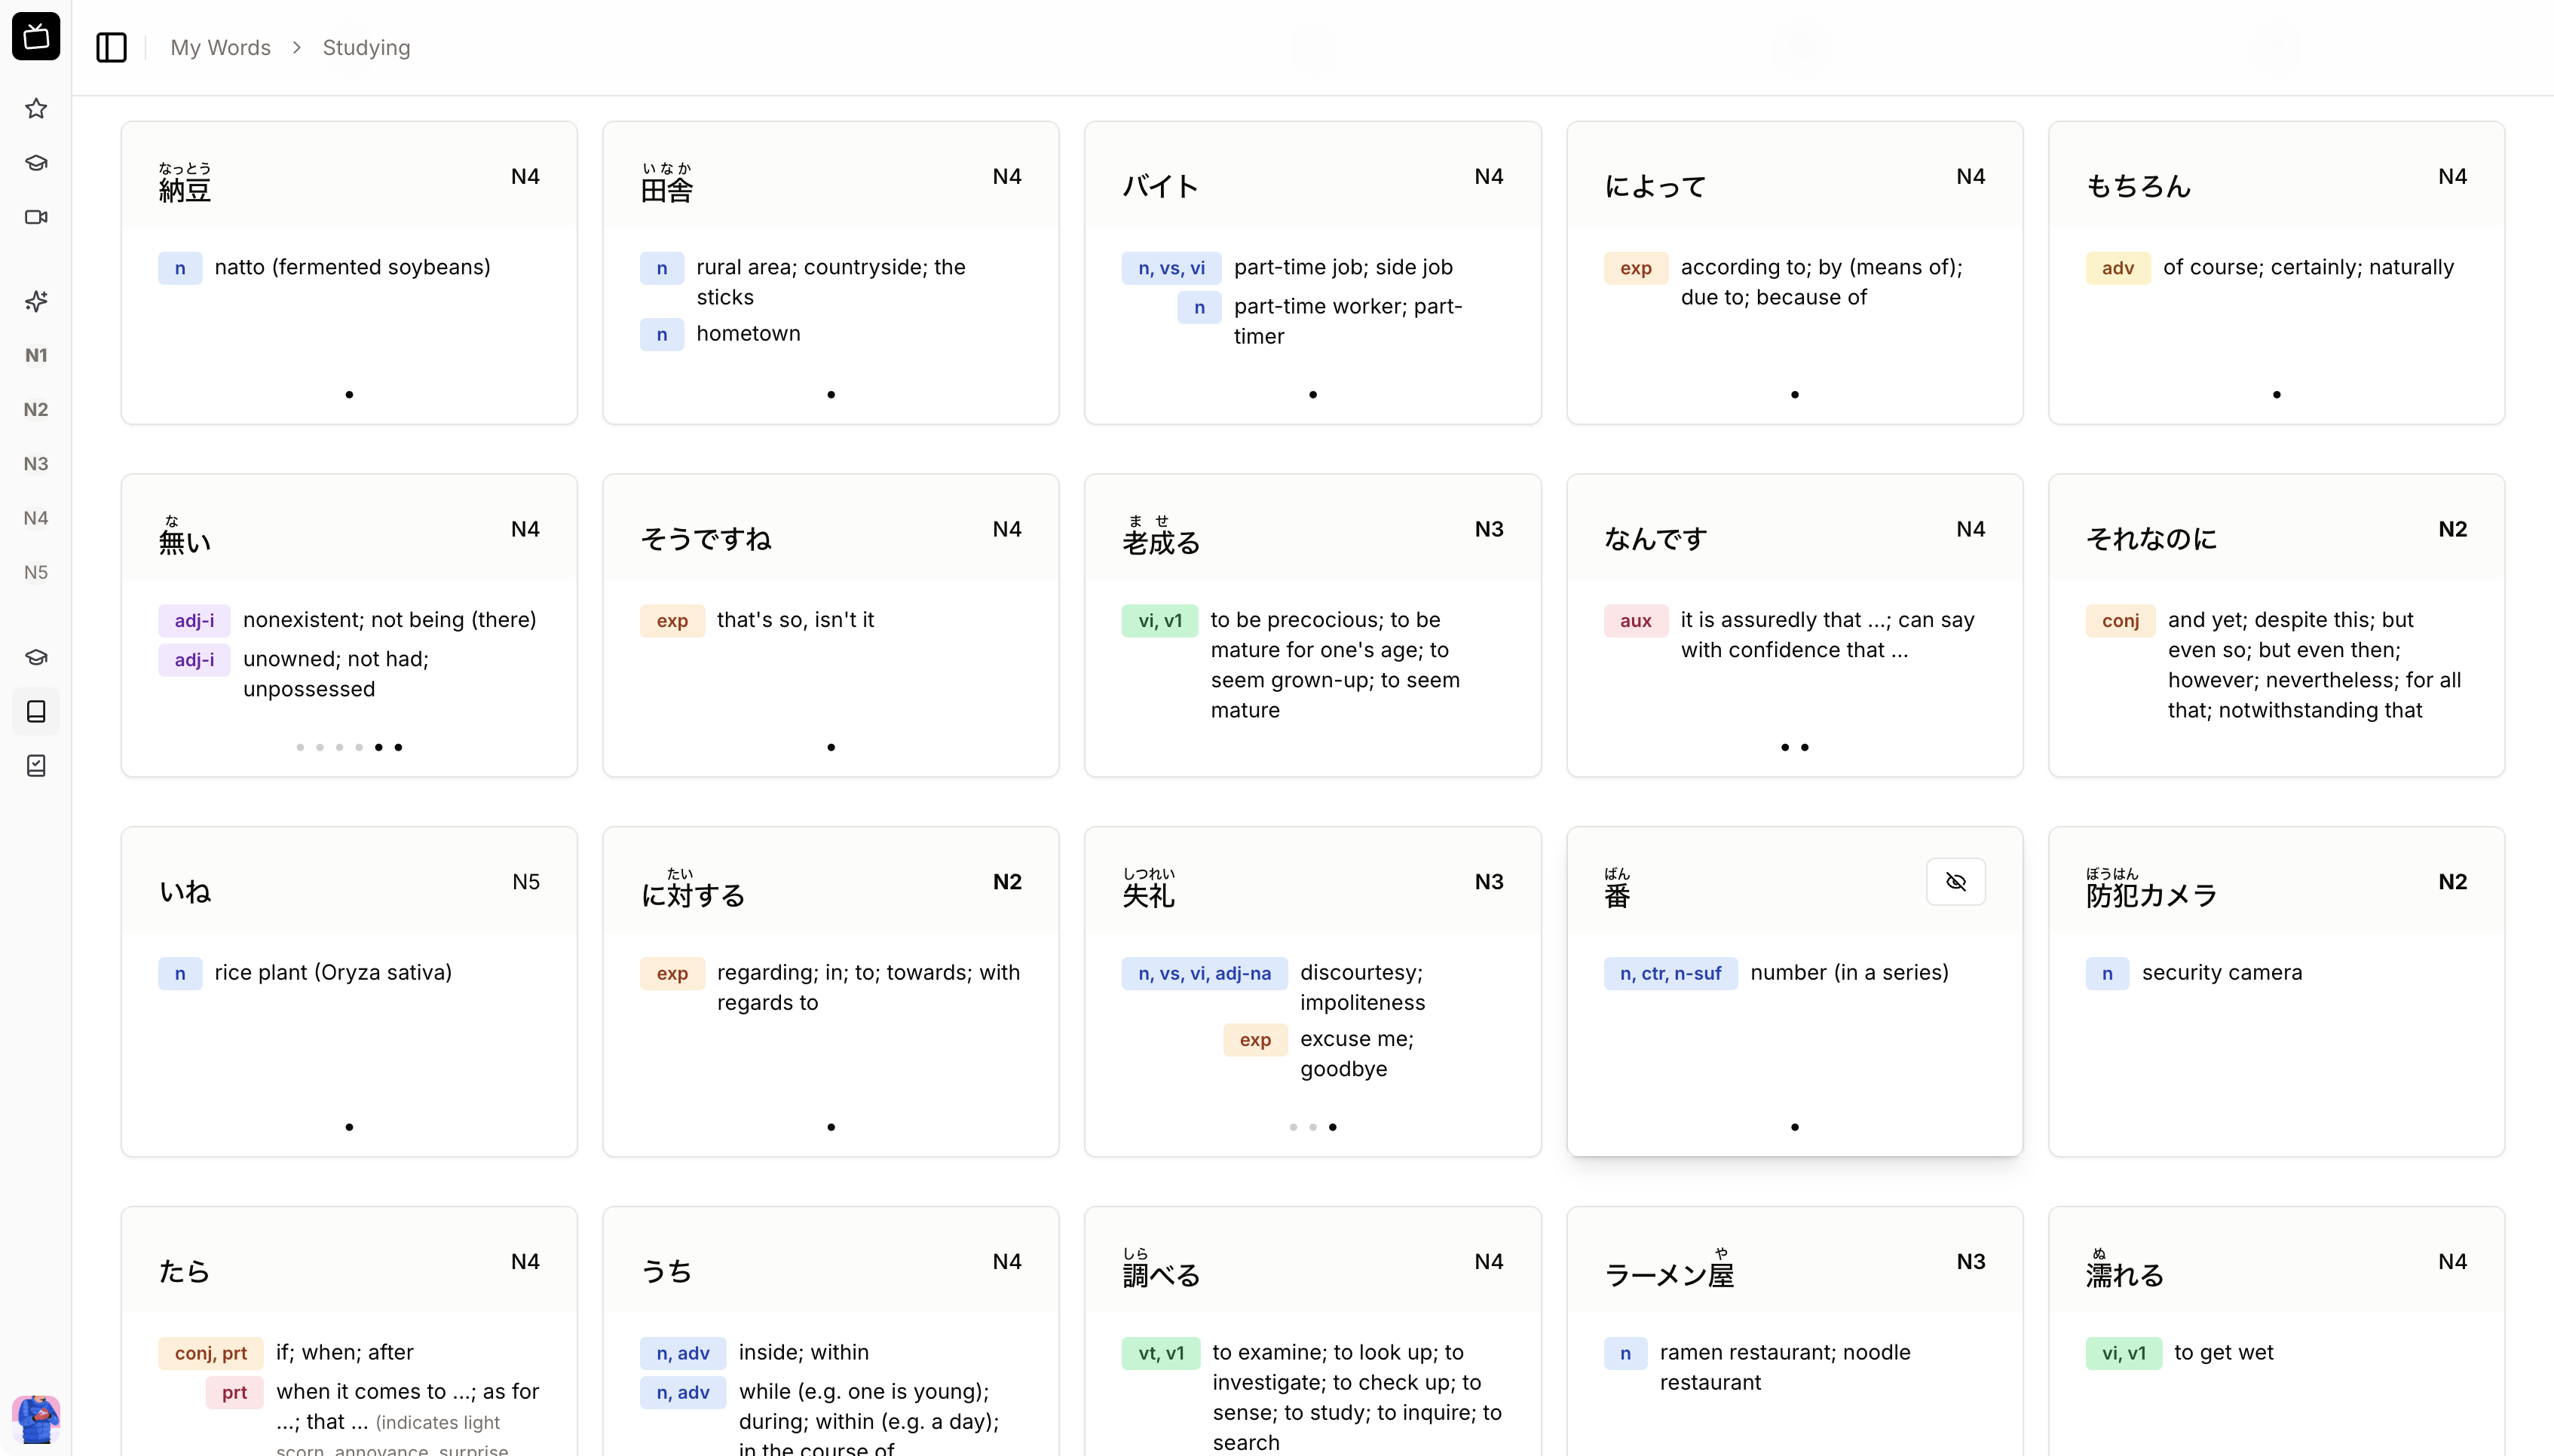2554x1456 pixels.
Task: Click 'natto (fermented soybeans)' definition
Action: [x=352, y=267]
